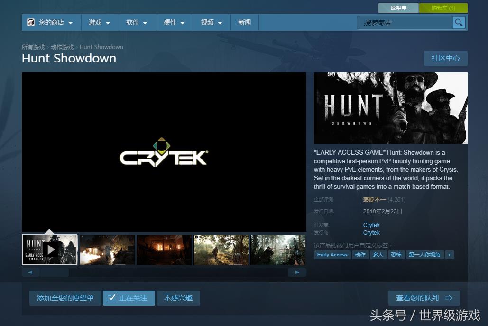Select the 多人 tag
The image size is (488, 326).
pos(378,255)
